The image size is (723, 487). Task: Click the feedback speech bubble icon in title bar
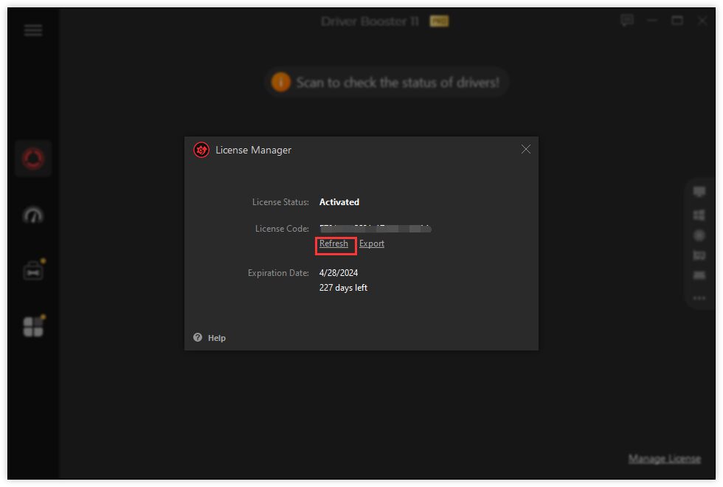[627, 21]
